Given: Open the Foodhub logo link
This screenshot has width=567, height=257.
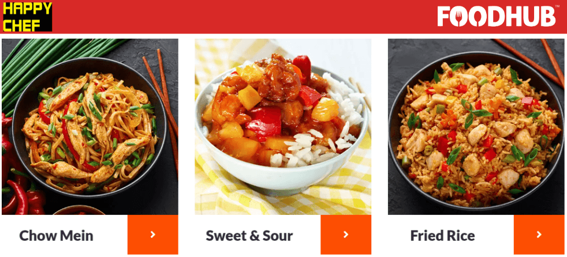Looking at the screenshot, I should click(496, 16).
